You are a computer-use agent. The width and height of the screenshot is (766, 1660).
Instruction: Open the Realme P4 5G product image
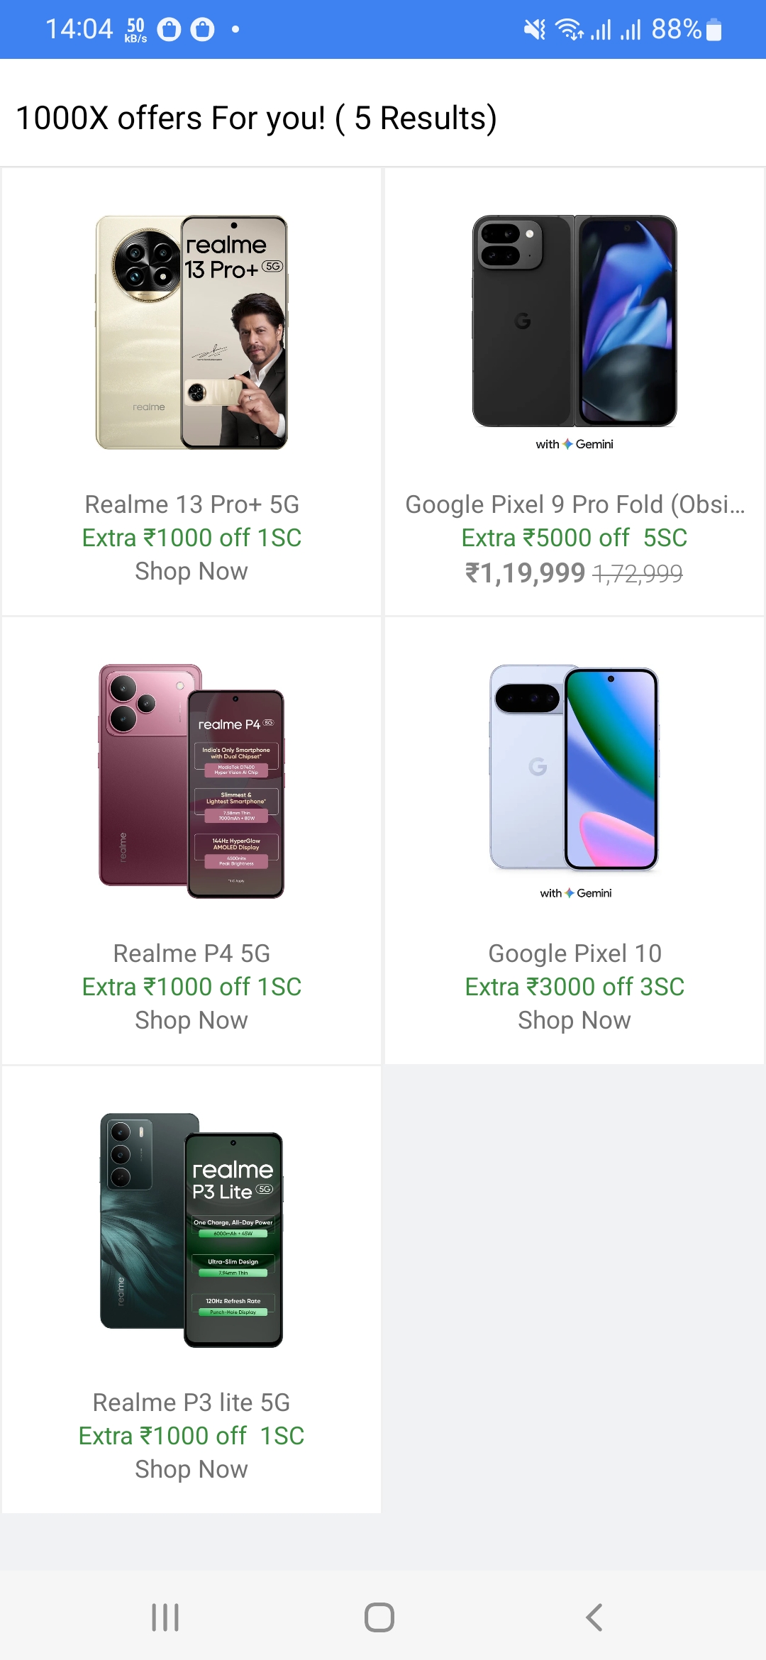coord(191,781)
